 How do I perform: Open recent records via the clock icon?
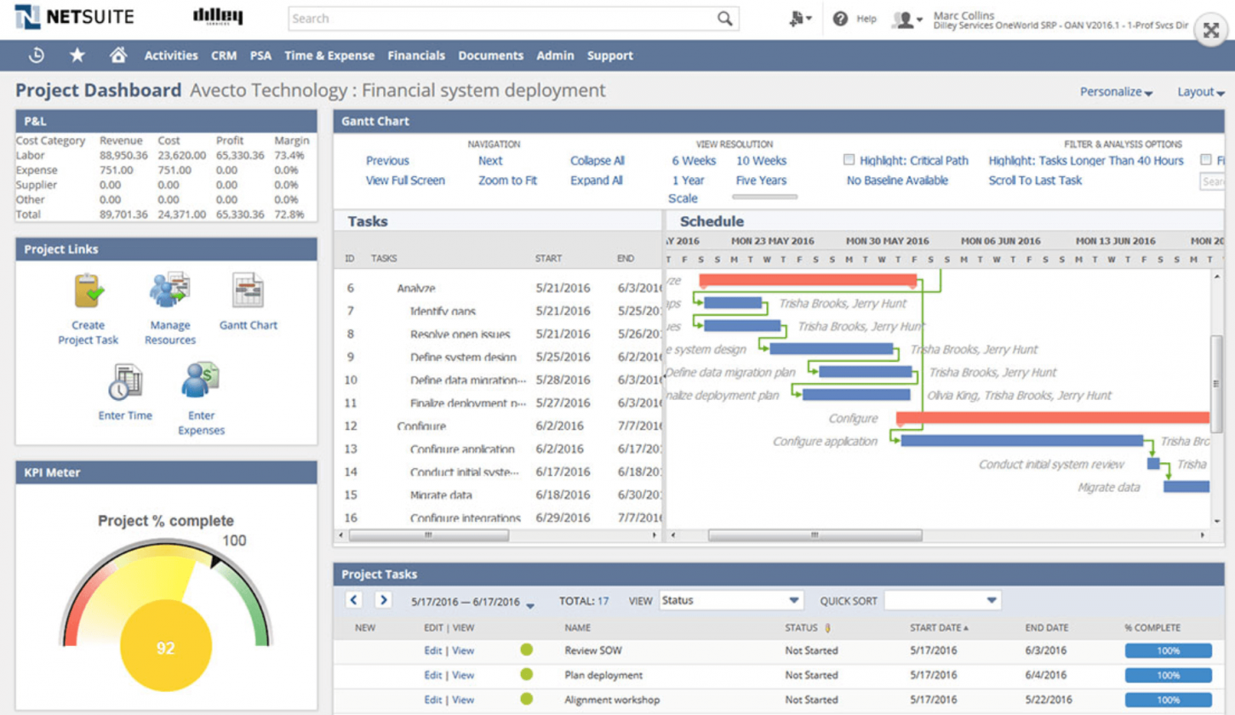[35, 54]
